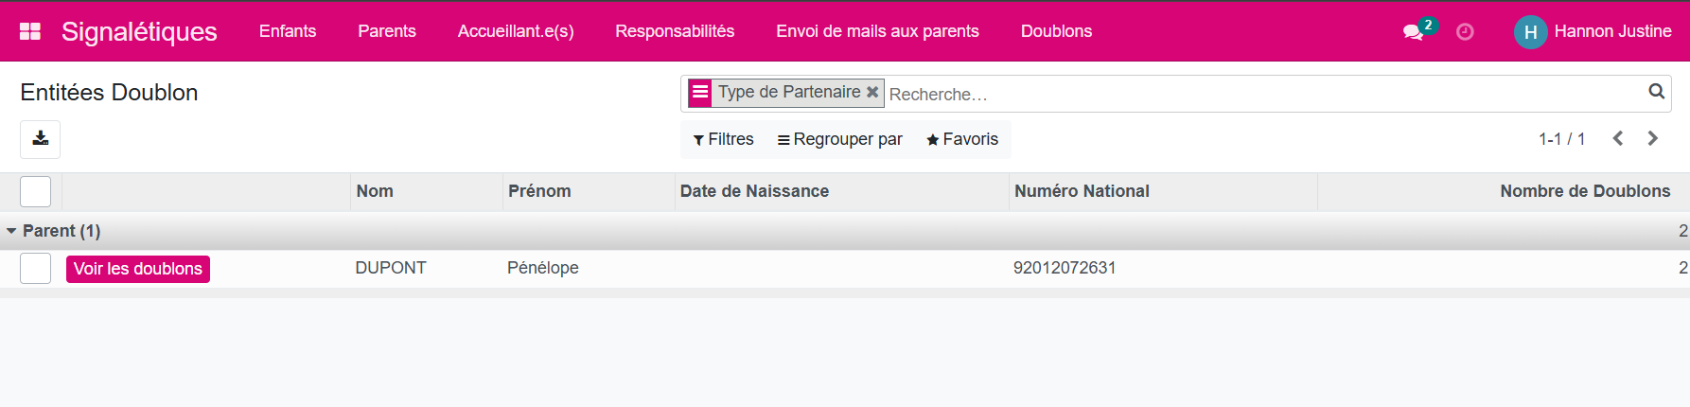Click the Hannon Justine user avatar
Viewport: 1690px width, 407px height.
tap(1530, 32)
